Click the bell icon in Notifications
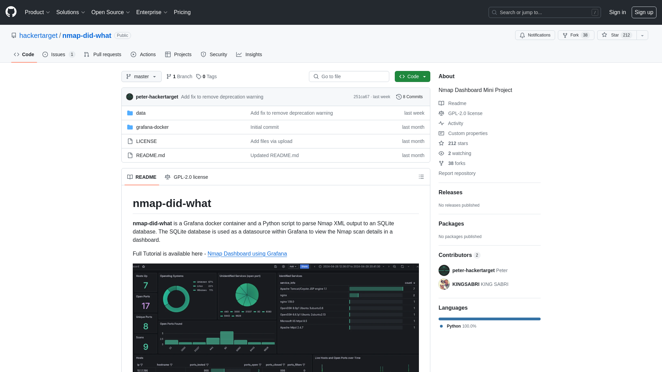Screen dimensions: 662x372 522,35
